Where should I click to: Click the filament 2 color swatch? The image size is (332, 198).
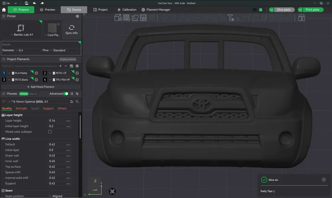45,73
